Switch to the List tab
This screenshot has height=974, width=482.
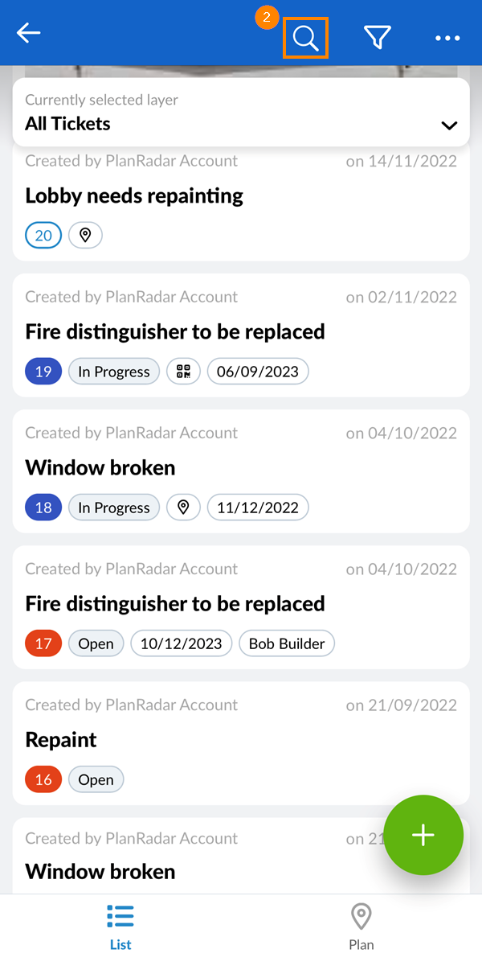pos(120,927)
